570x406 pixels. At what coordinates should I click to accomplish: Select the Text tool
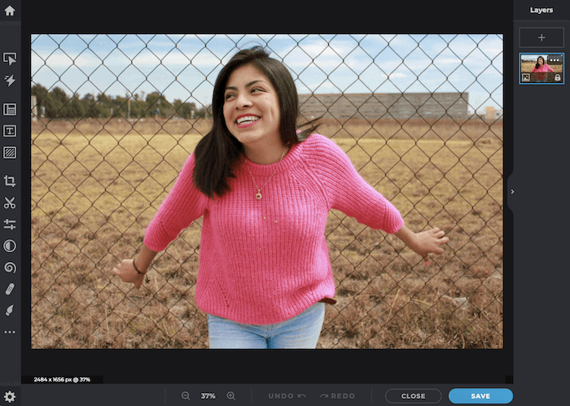click(x=10, y=131)
